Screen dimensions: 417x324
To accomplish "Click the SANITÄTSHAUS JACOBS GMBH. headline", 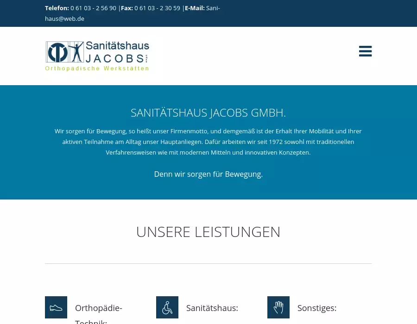I will click(x=208, y=113).
